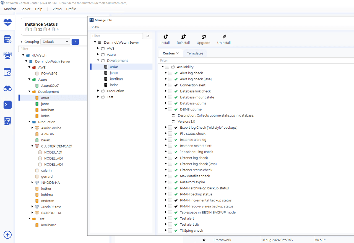354x243 pixels.
Task: Click the refresh icon next to Manage Jobs filter
Action: tap(148, 36)
